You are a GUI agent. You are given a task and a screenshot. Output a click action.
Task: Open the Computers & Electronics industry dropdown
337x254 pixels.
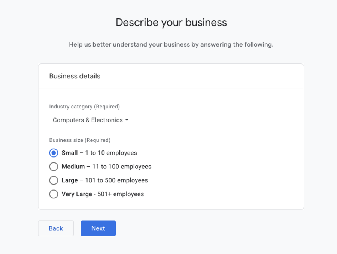click(88, 120)
